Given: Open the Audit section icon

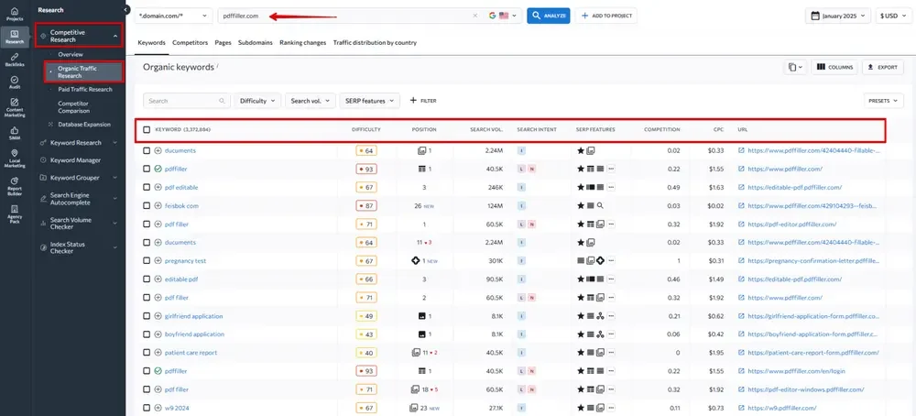Looking at the screenshot, I should (x=15, y=82).
